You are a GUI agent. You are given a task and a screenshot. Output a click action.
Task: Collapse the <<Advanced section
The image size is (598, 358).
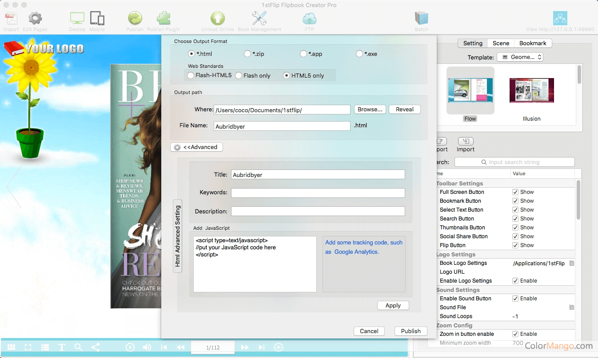[196, 147]
